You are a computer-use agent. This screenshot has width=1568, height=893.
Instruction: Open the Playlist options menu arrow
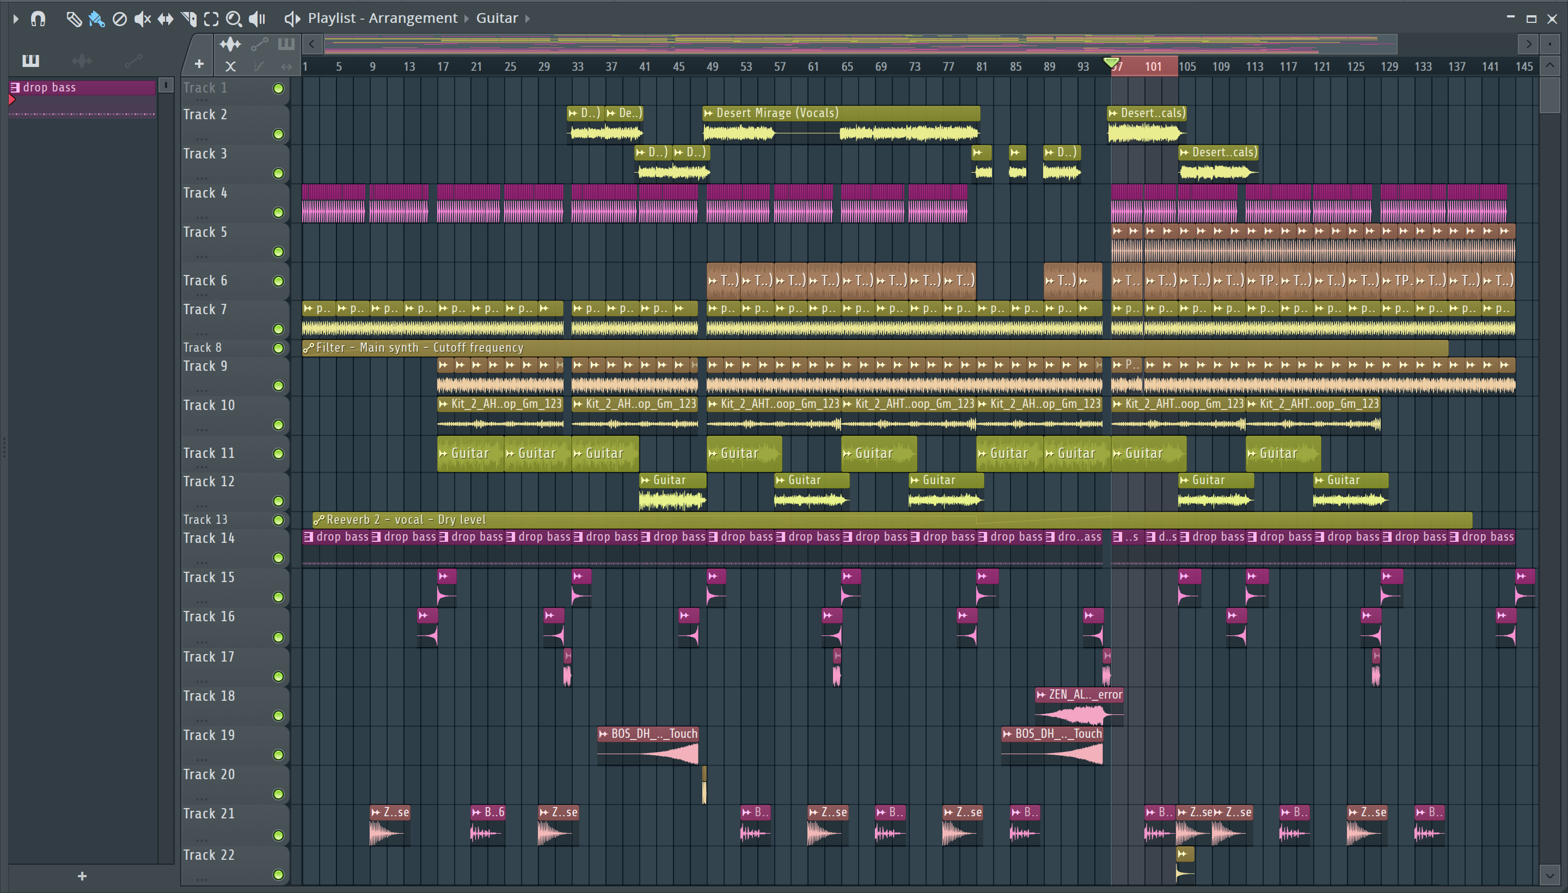(x=16, y=19)
